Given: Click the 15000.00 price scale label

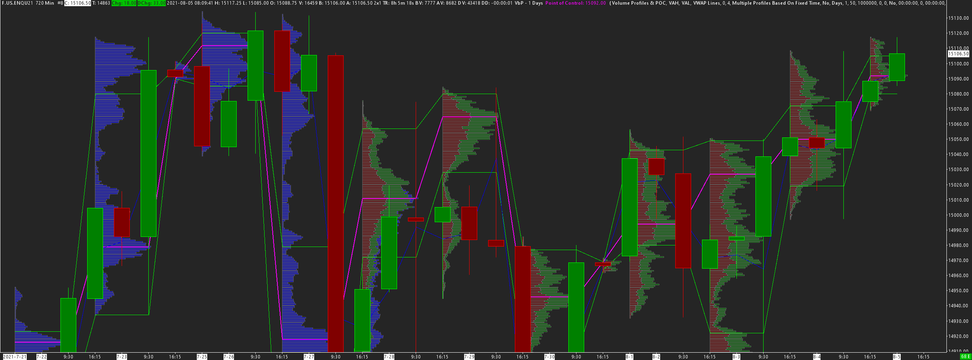Looking at the screenshot, I should point(958,215).
